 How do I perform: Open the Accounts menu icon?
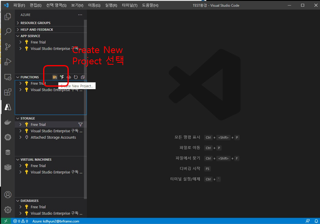[8, 194]
